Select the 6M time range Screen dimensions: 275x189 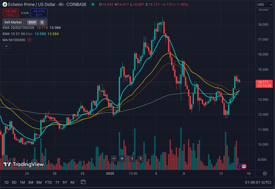(39, 182)
